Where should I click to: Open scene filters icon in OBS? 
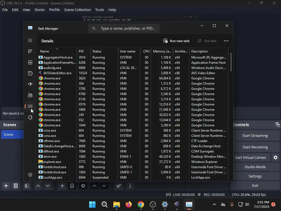pyautogui.click(x=27, y=186)
